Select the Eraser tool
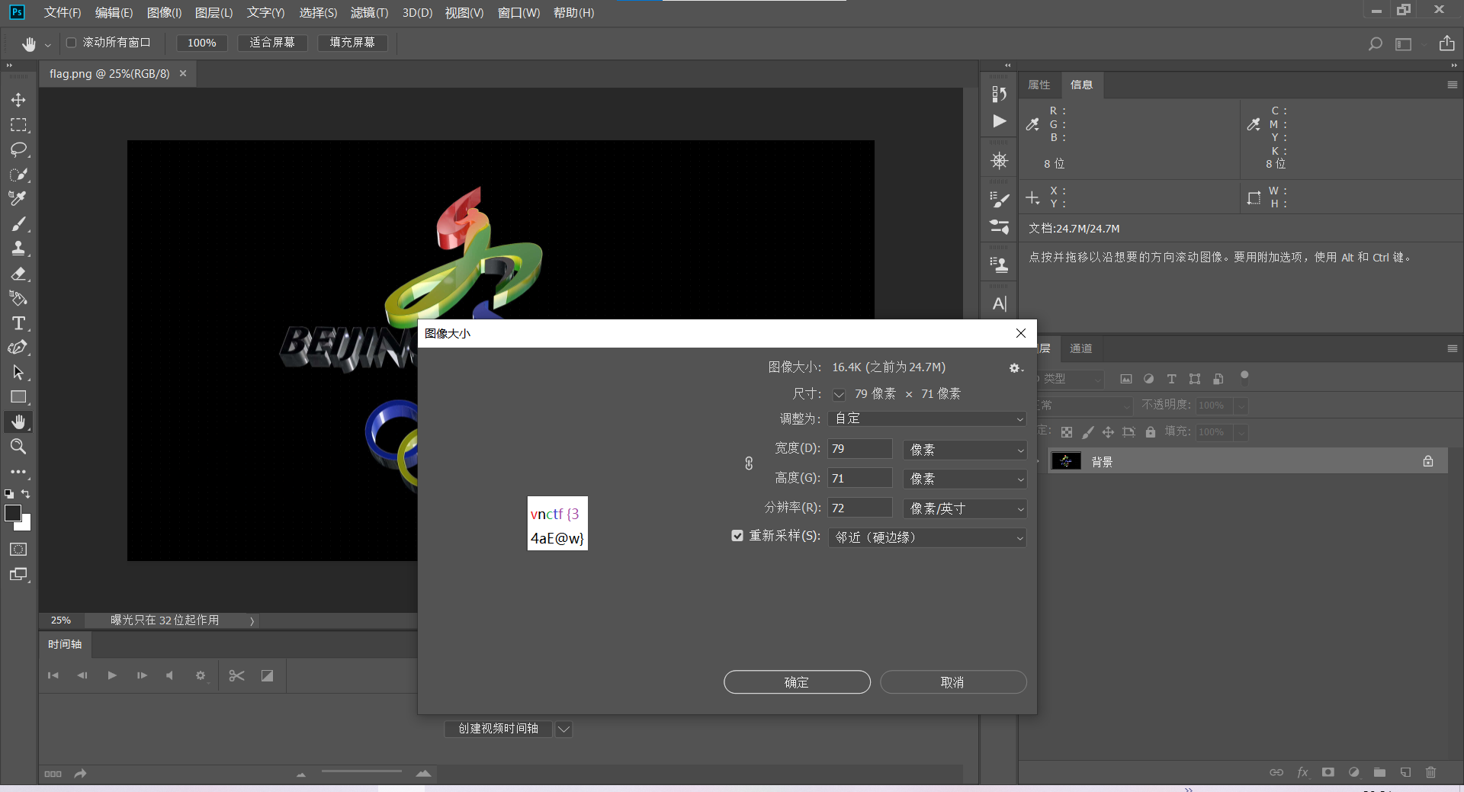The image size is (1464, 792). point(18,274)
